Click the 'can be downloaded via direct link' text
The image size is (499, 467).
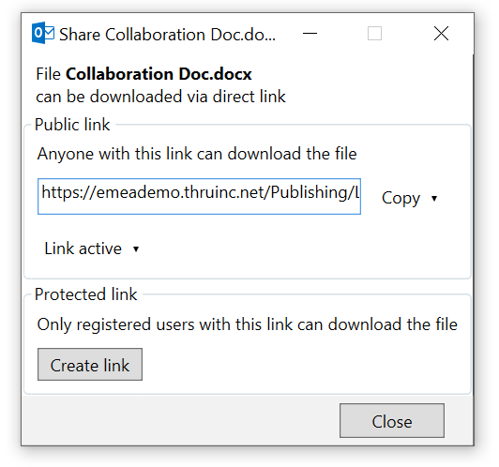(160, 97)
